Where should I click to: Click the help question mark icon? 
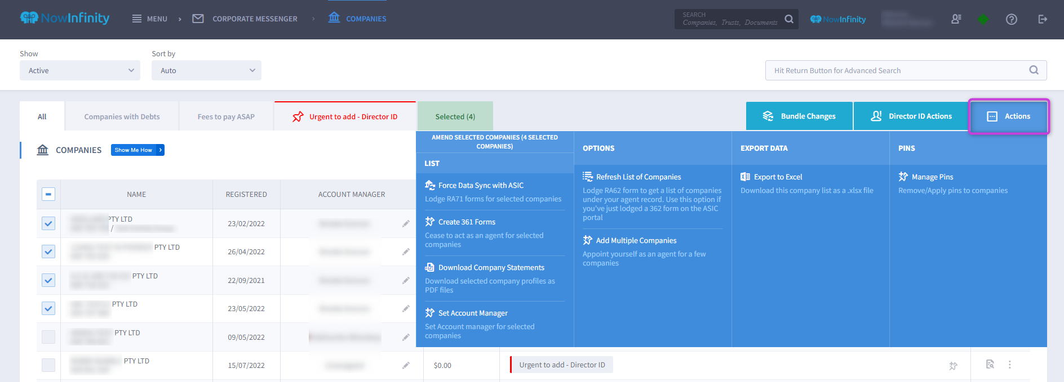click(x=1011, y=19)
